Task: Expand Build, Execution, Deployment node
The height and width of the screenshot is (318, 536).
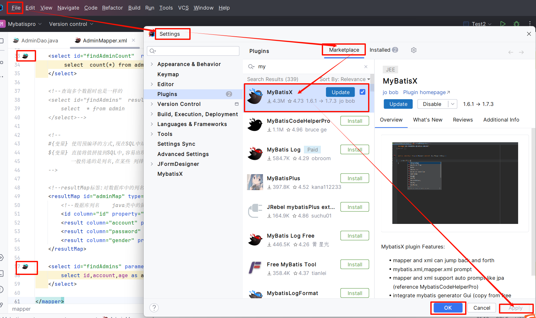Action: (x=152, y=114)
